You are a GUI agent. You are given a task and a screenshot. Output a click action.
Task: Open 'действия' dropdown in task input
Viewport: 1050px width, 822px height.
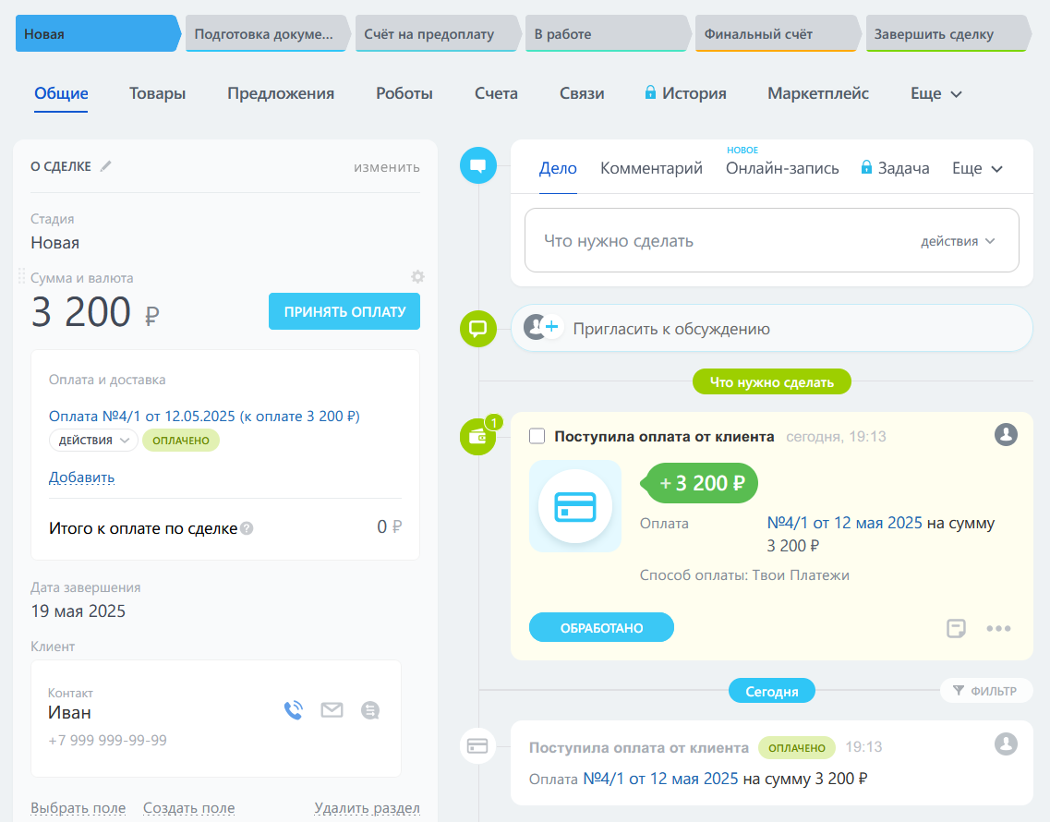[958, 241]
